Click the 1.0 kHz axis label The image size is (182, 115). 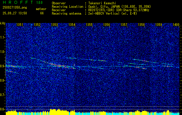click(x=2, y=52)
